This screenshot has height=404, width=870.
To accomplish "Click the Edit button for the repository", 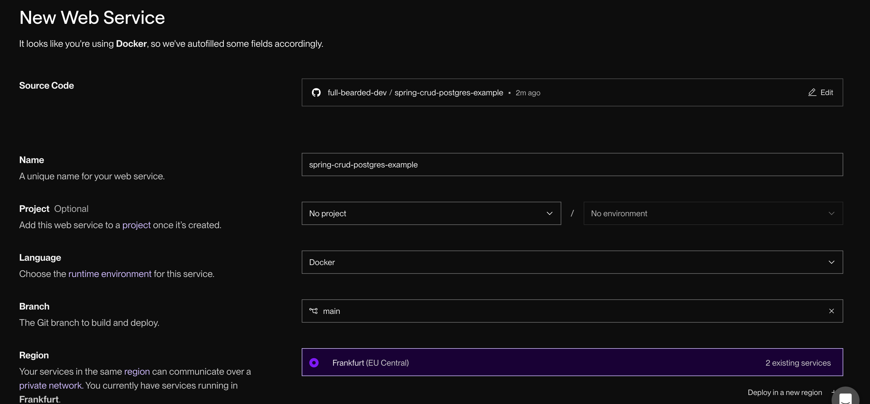I will [x=821, y=92].
